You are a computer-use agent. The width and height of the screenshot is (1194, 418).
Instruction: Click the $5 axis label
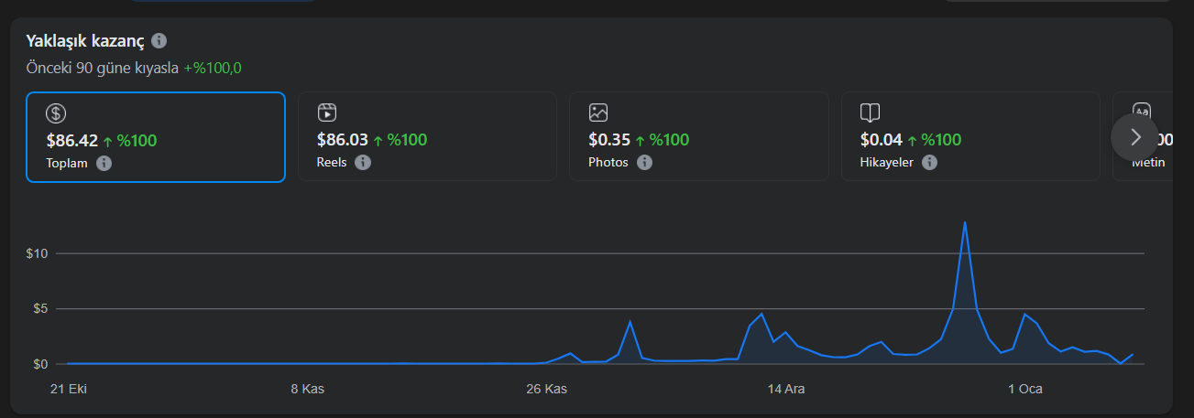[x=40, y=308]
